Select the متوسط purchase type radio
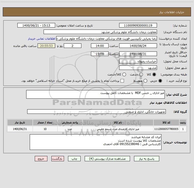Screen dimensions: 194x188 click(145, 81)
